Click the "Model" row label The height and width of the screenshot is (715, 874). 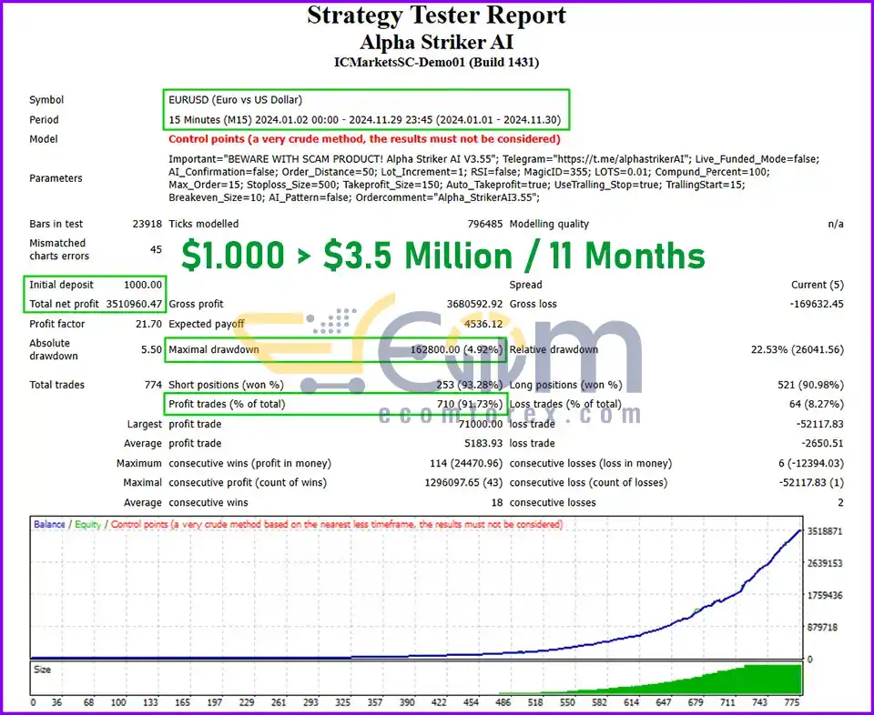(x=43, y=139)
